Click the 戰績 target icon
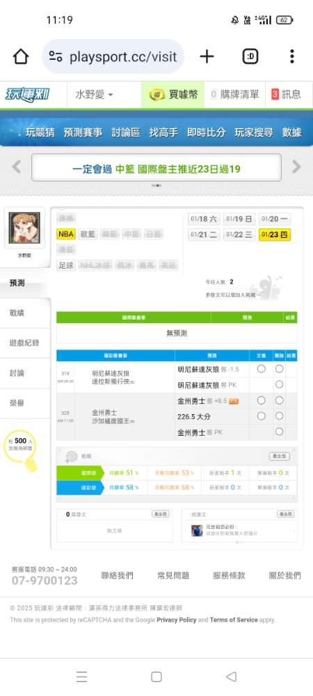This screenshot has height=696, width=313. click(71, 457)
